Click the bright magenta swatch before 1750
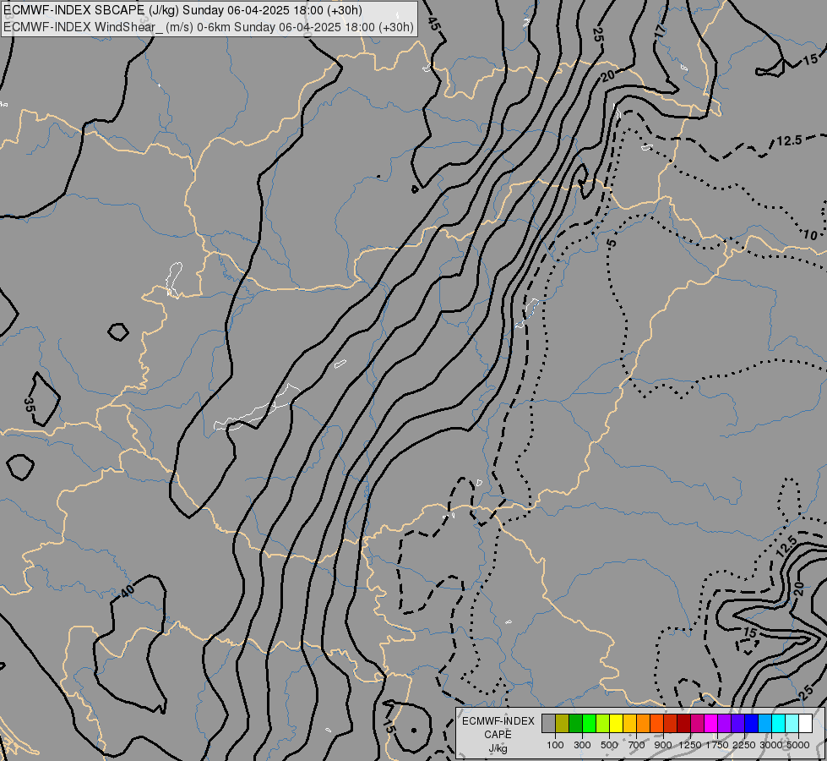Screen dimensions: 827x761 [x=710, y=724]
